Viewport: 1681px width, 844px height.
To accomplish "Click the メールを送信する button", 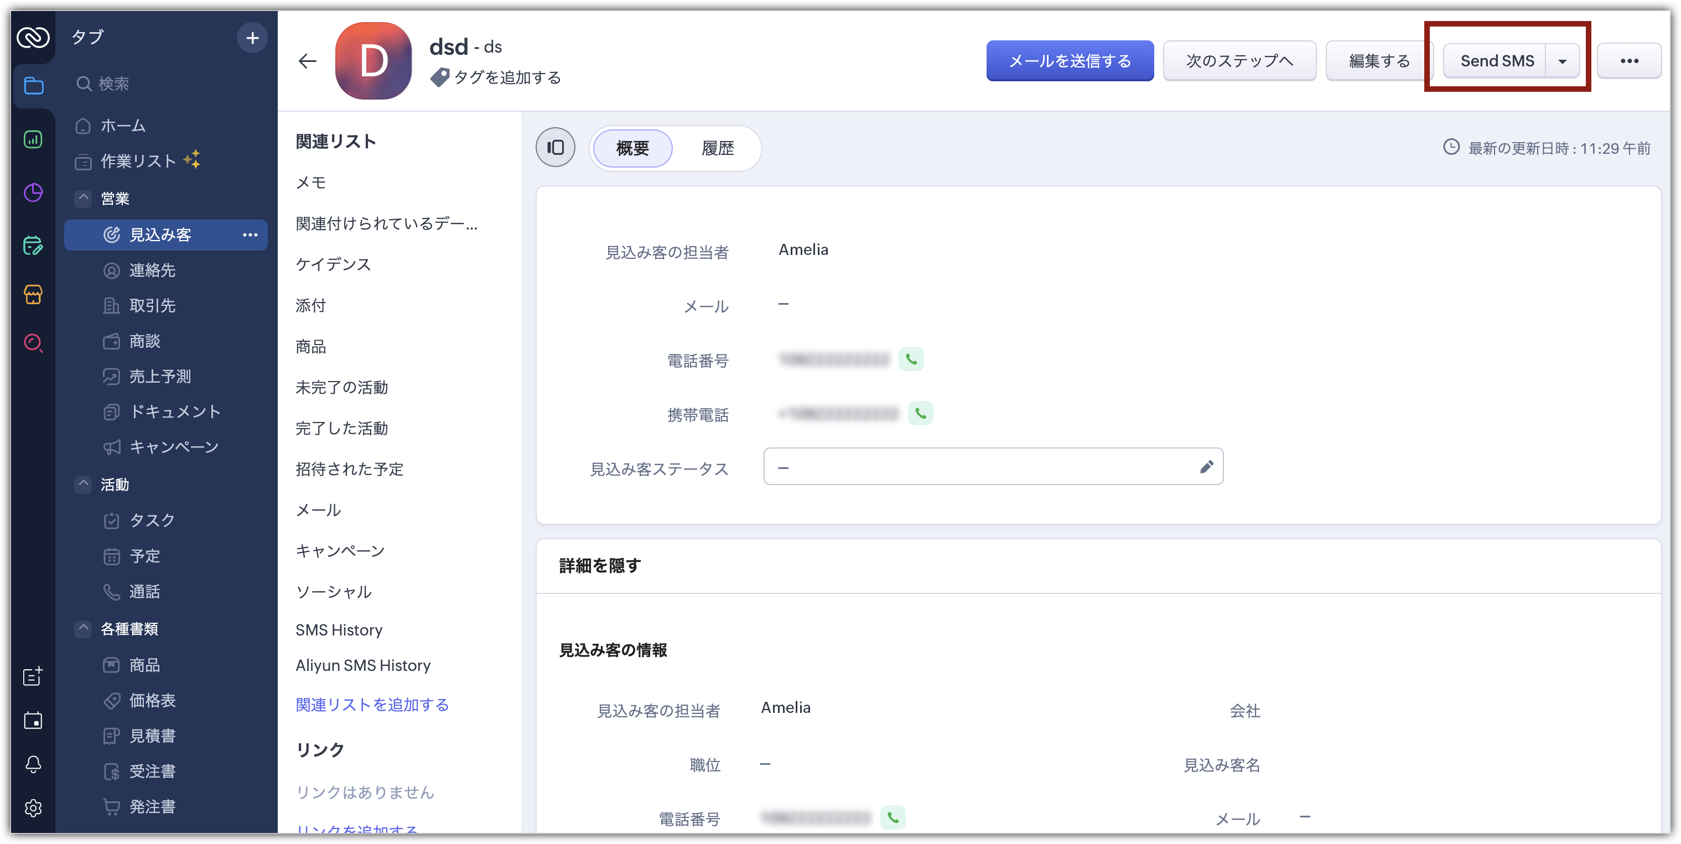I will click(1070, 61).
